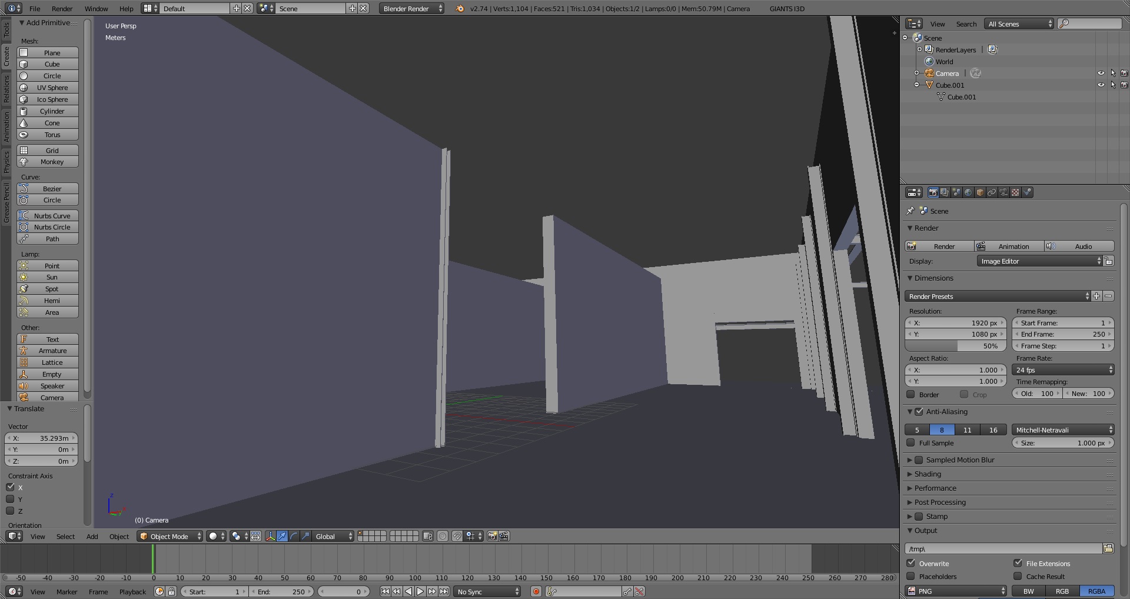Viewport: 1130px width, 599px height.
Task: Select the translate manipulator arrow icon
Action: click(282, 536)
